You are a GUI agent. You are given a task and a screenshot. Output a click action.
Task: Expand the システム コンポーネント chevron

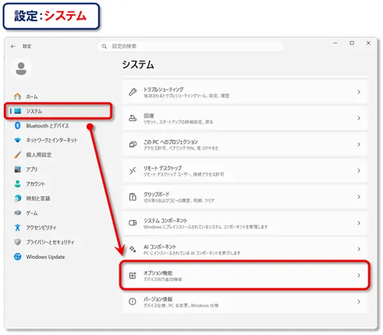(x=359, y=223)
